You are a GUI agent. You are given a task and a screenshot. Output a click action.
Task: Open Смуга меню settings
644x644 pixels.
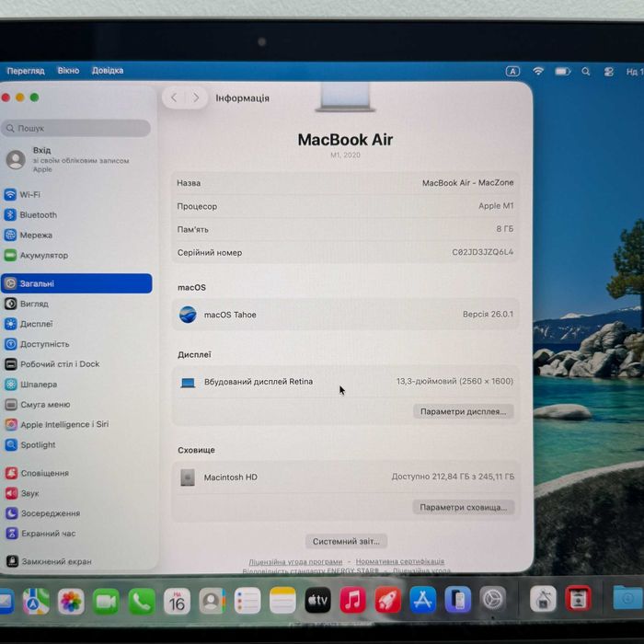click(x=76, y=404)
